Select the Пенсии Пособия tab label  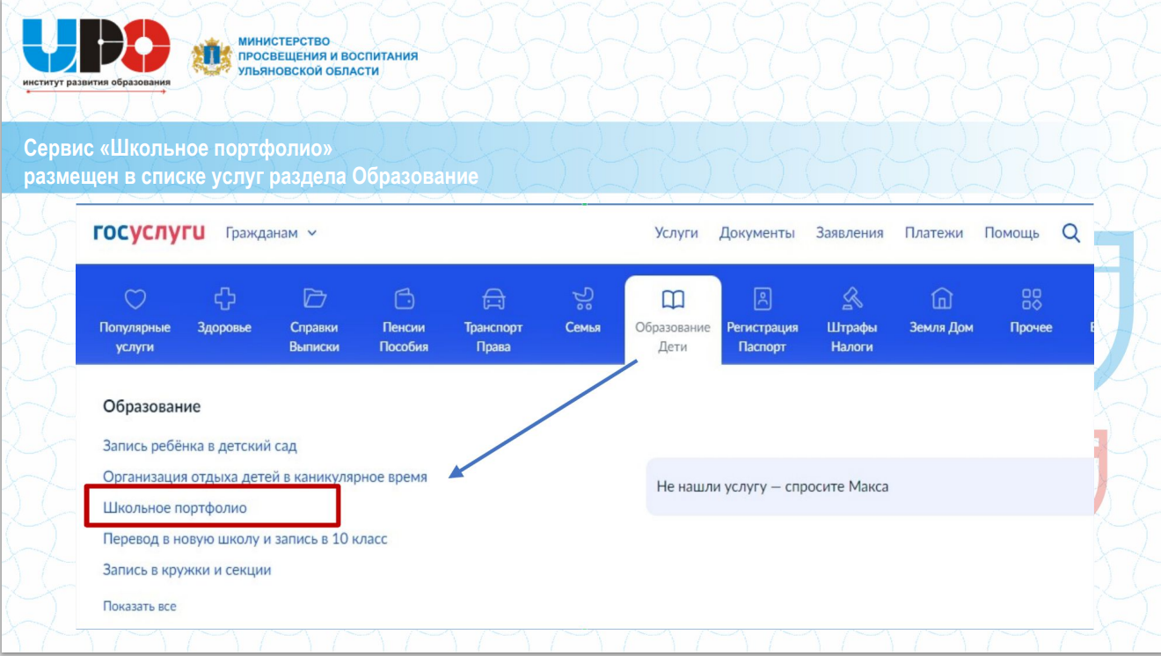coord(404,337)
